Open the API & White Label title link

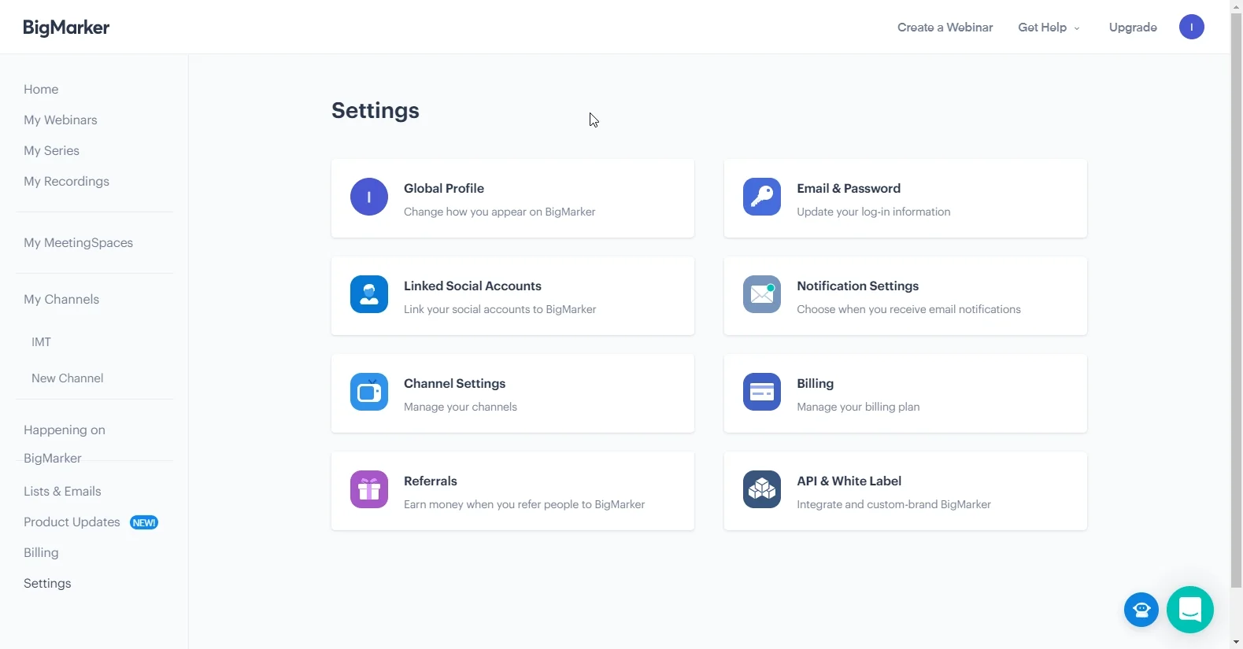click(x=849, y=481)
